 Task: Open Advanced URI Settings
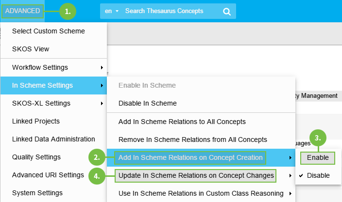(48, 175)
